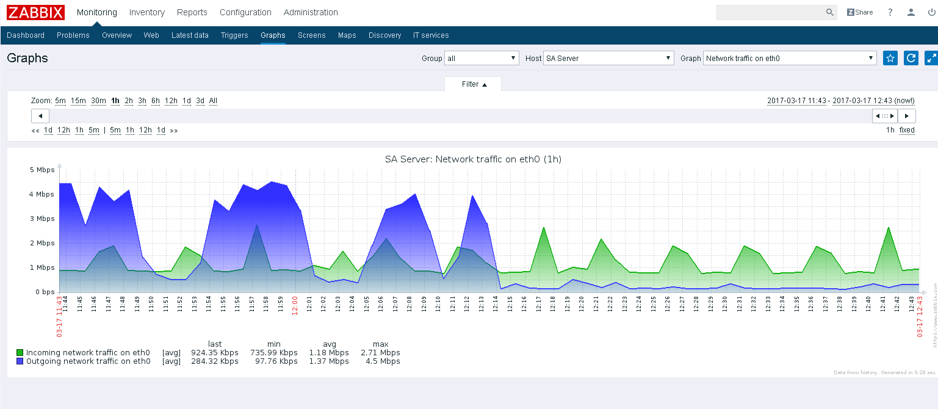This screenshot has height=409, width=938.
Task: Click the Share icon
Action: (859, 12)
